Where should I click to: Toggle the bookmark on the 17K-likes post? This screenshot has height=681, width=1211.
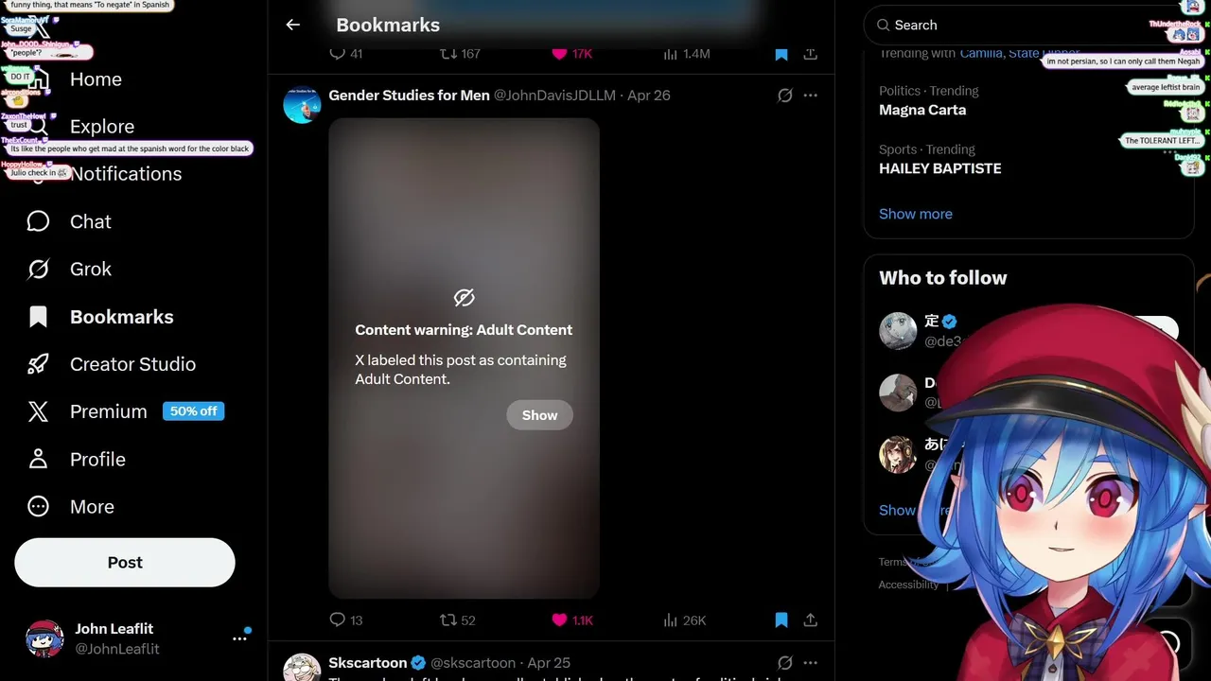781,54
